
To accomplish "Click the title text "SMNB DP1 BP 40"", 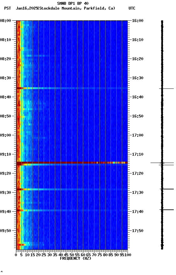I will tap(73, 3).
